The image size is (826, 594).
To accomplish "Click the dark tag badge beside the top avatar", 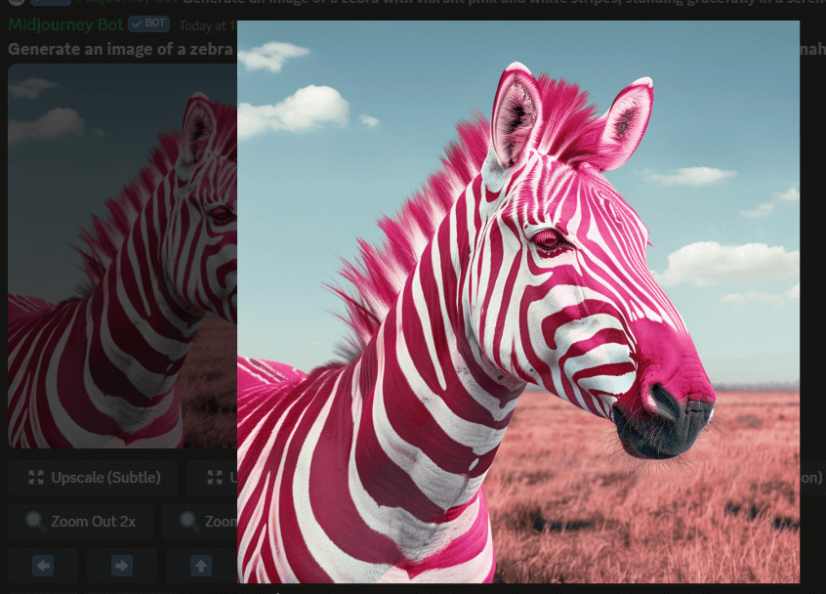I will coord(51,2).
